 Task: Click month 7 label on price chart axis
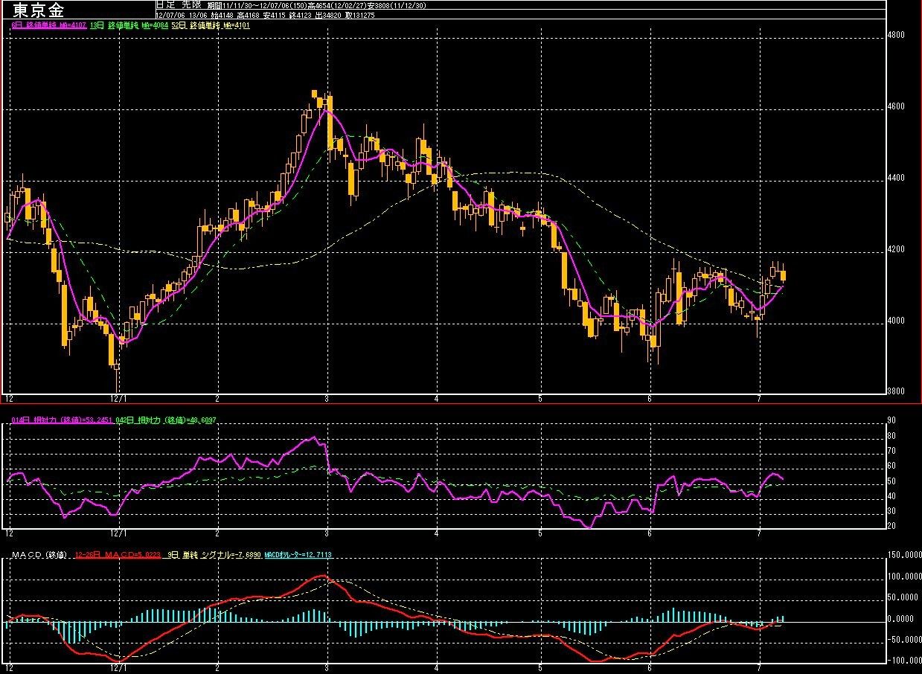pyautogui.click(x=758, y=398)
